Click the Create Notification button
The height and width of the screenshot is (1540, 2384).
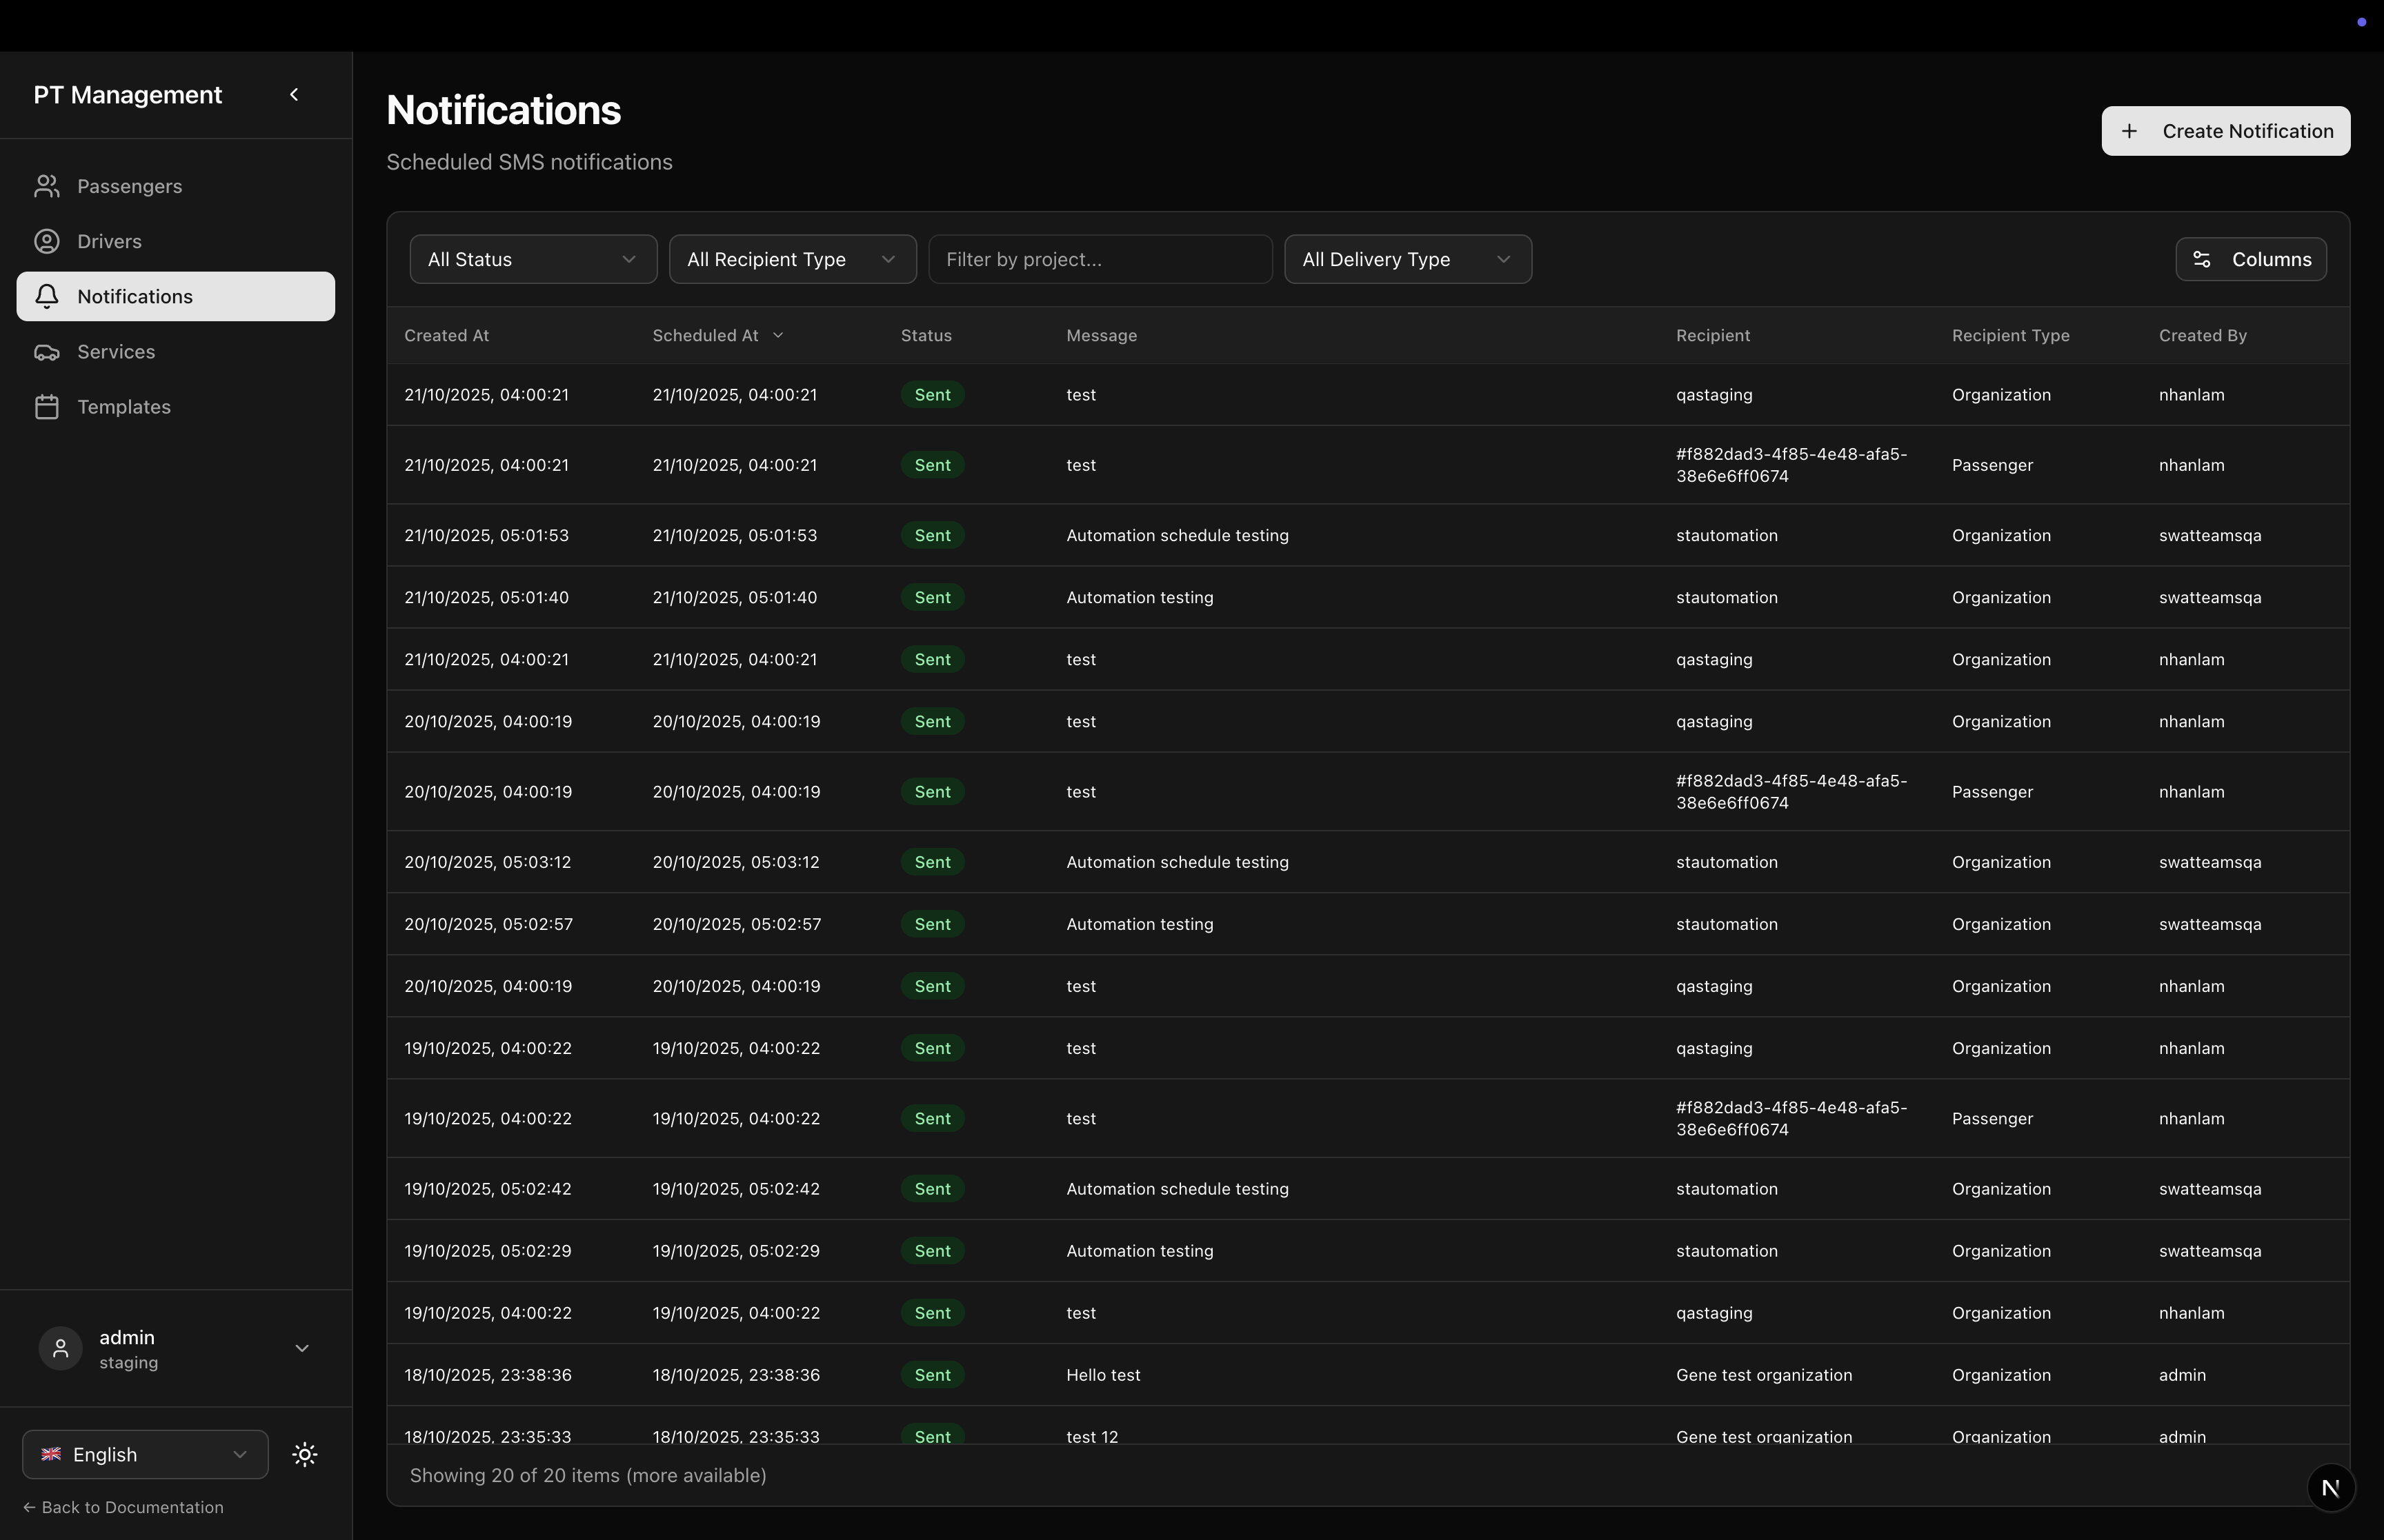point(2224,131)
